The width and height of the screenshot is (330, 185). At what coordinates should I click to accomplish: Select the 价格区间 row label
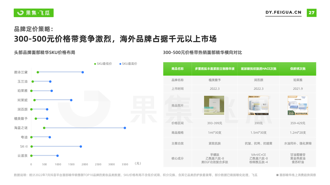click(x=177, y=123)
